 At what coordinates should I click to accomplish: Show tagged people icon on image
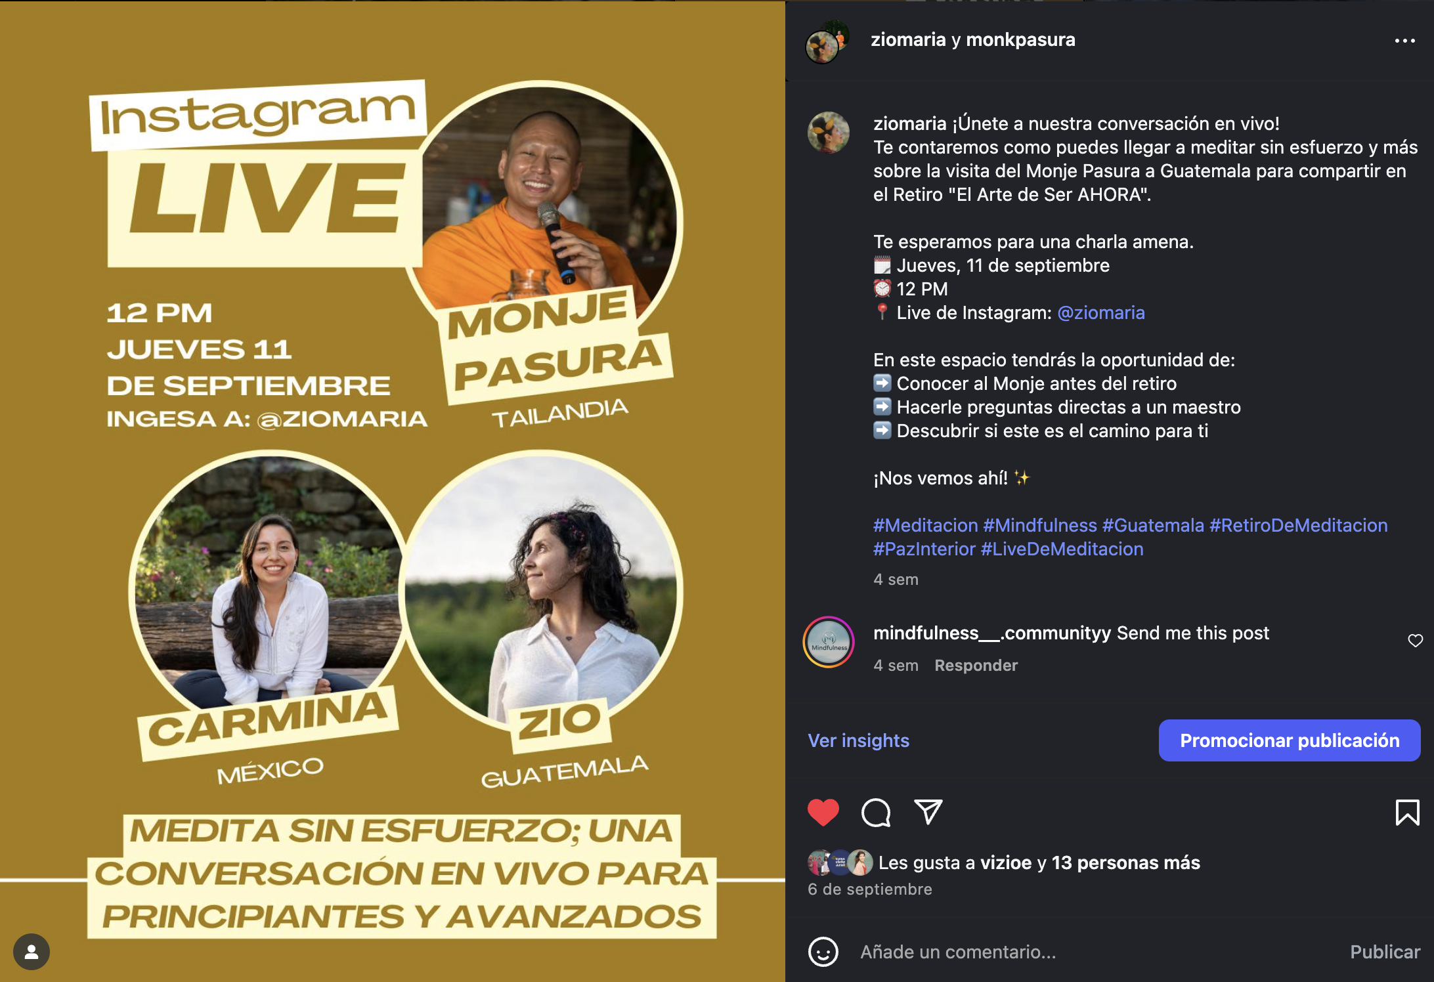32,952
